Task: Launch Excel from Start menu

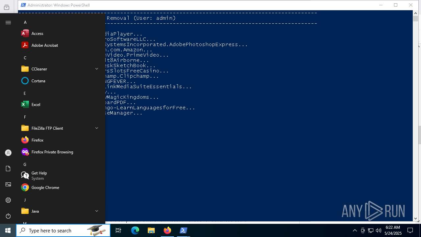Action: point(61,105)
